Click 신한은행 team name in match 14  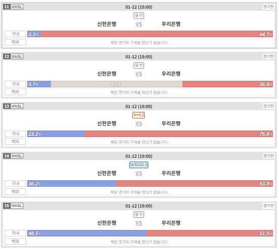click(x=107, y=173)
